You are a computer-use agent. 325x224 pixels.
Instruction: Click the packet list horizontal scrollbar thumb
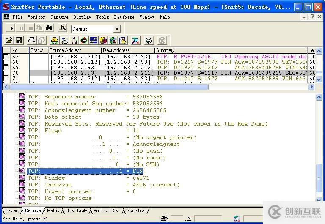[x=109, y=87]
